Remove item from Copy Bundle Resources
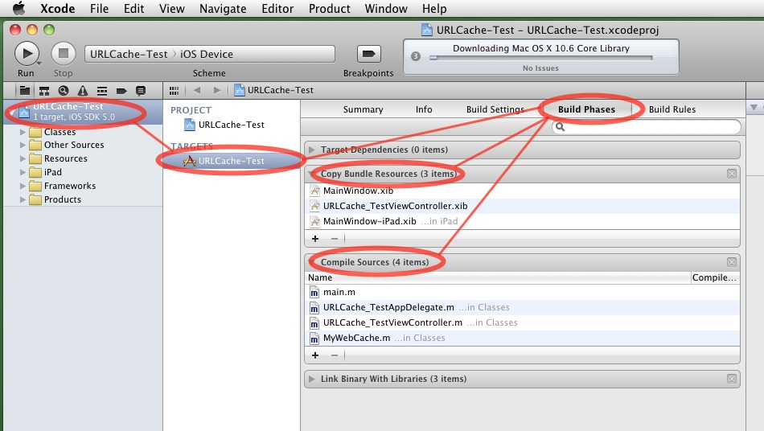 335,239
